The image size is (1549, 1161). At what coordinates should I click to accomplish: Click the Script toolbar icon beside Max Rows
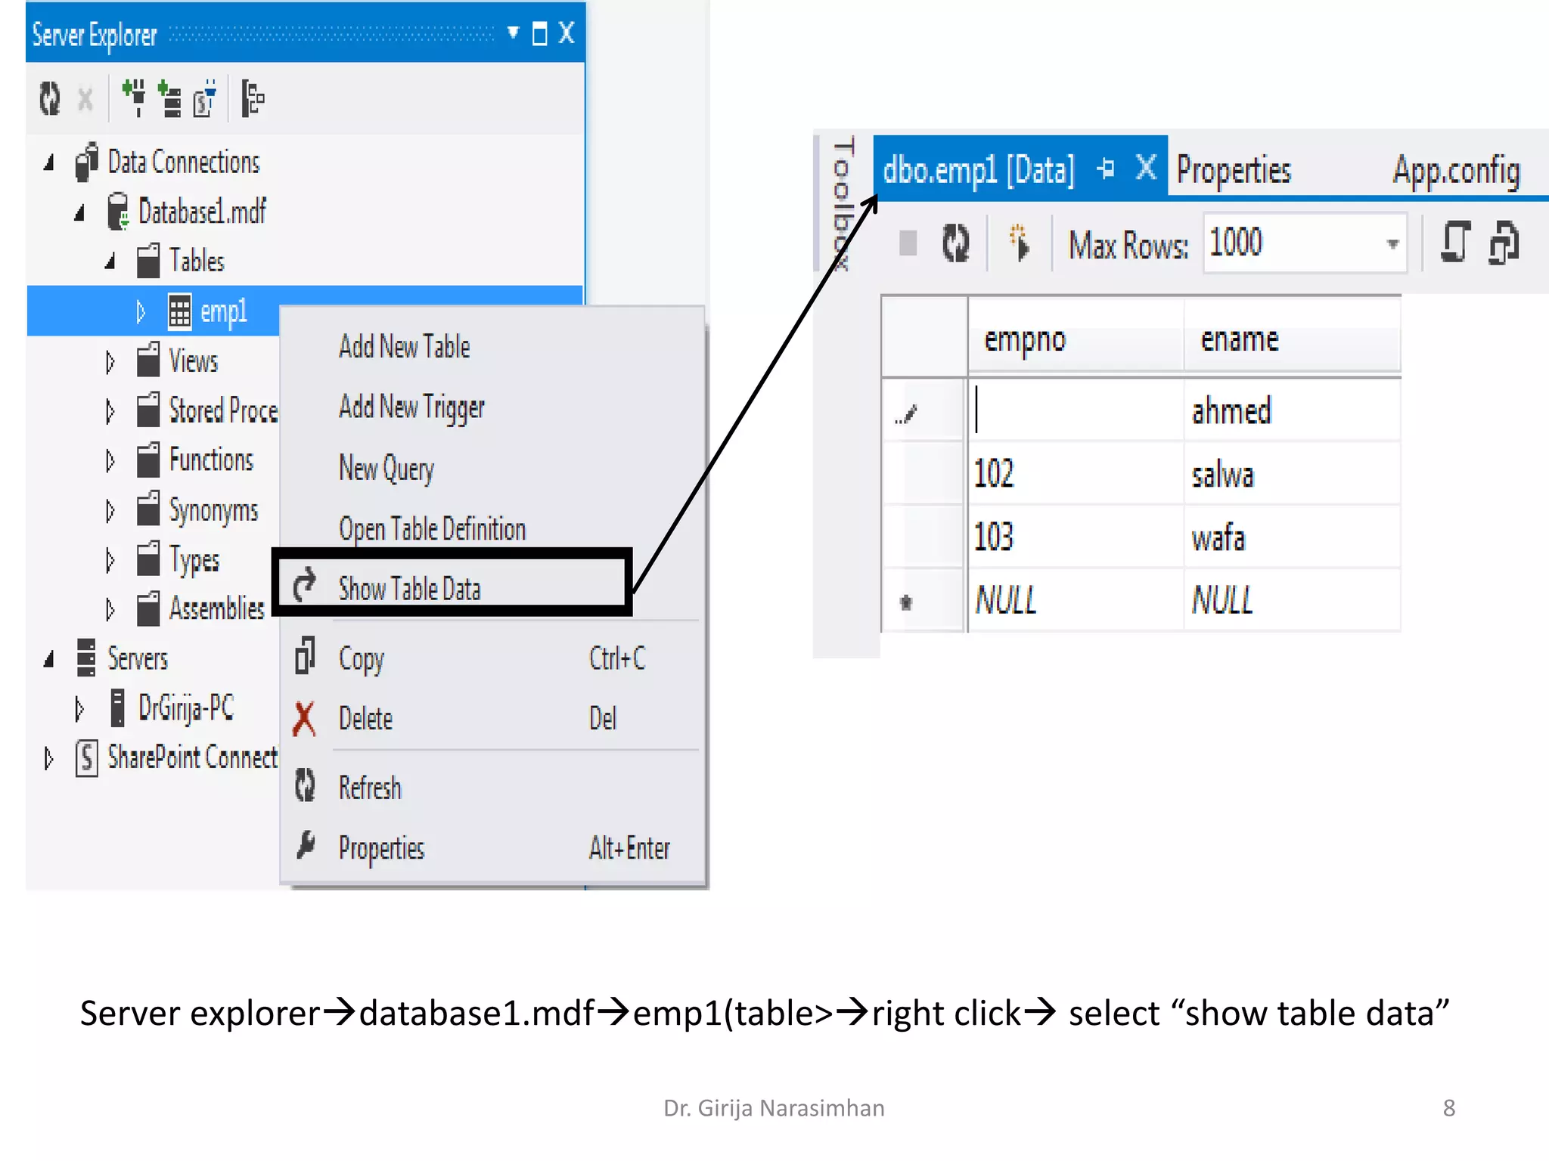1455,243
